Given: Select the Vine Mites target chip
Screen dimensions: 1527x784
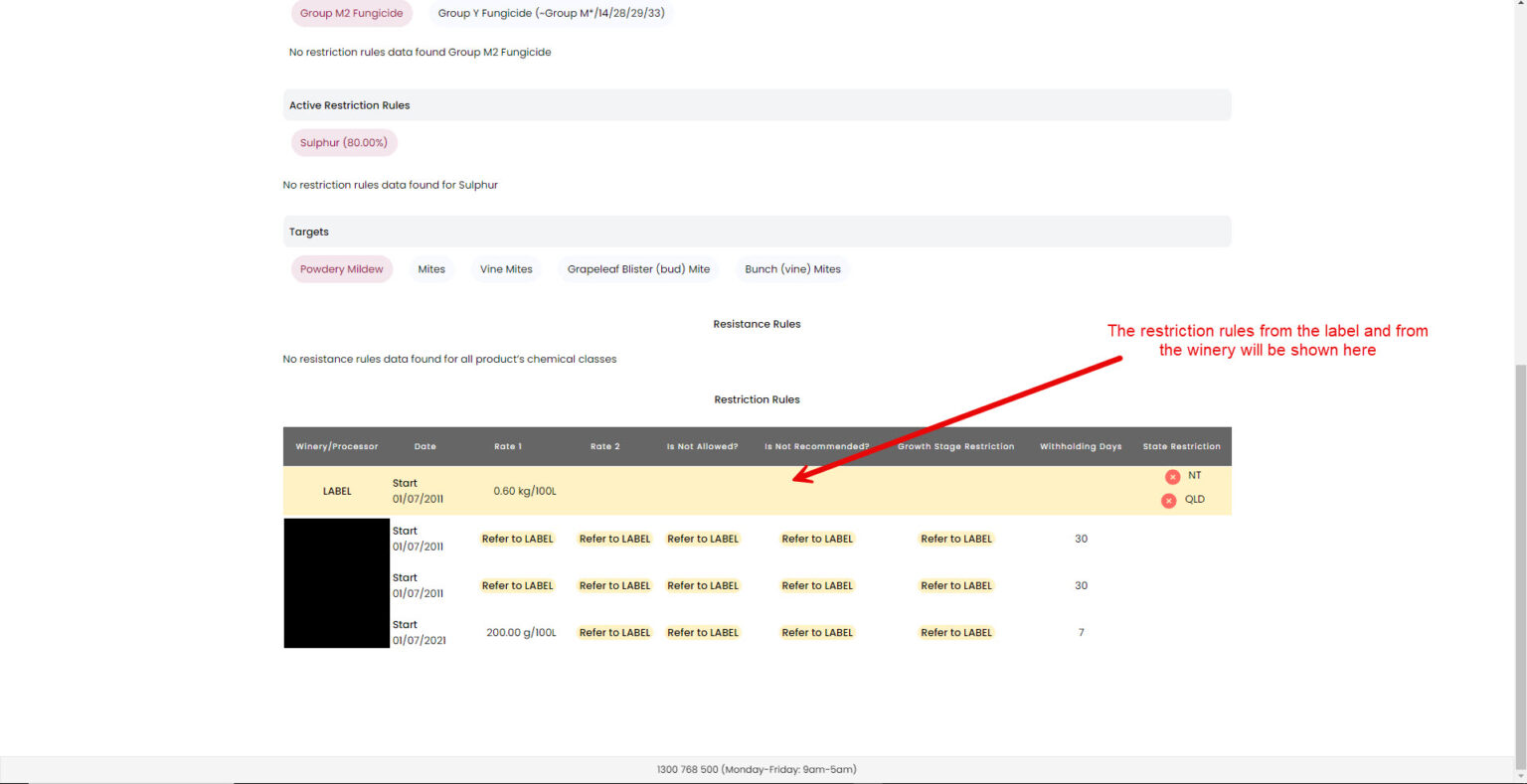Looking at the screenshot, I should click(506, 269).
